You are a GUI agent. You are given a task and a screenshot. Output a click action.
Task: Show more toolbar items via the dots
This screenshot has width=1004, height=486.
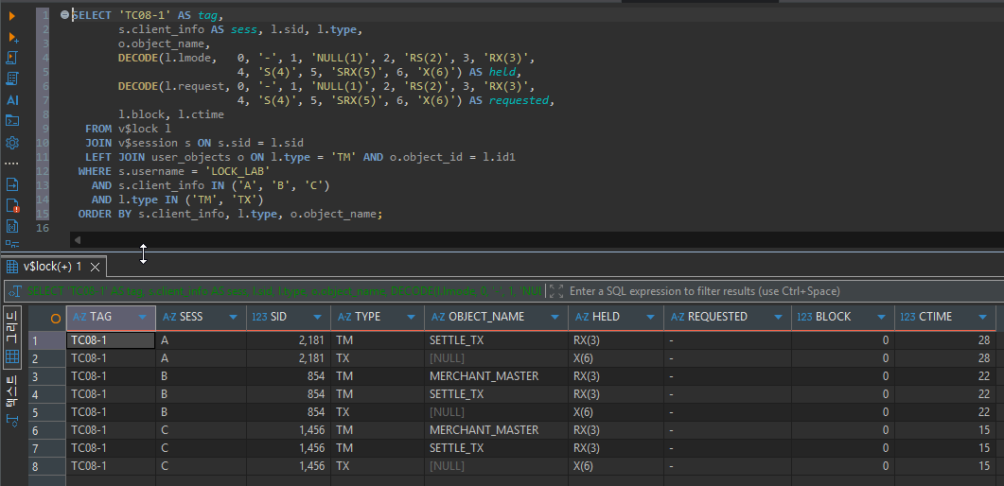tap(11, 163)
